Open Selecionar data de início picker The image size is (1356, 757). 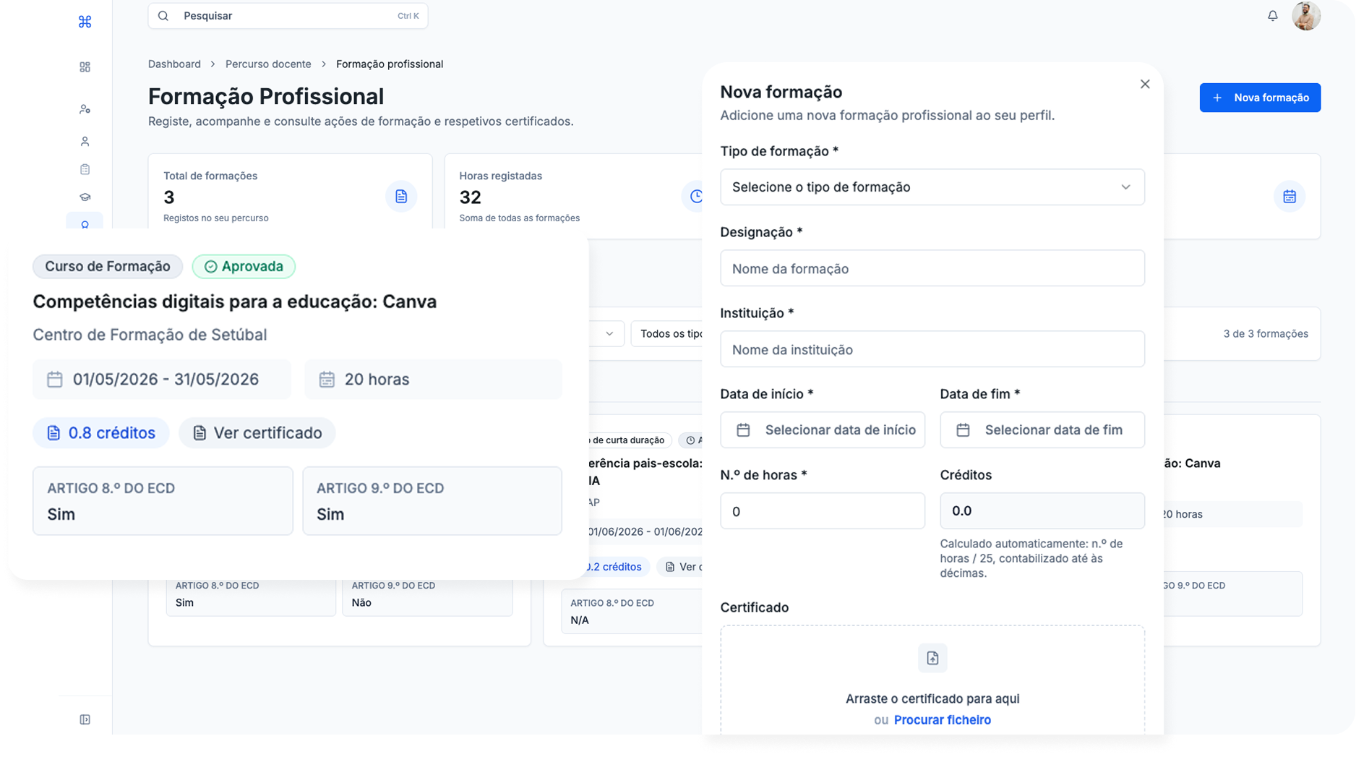coord(823,430)
